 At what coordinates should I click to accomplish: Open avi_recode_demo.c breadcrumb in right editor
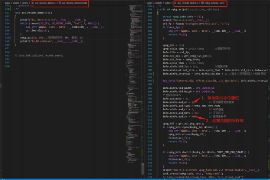[188, 3]
